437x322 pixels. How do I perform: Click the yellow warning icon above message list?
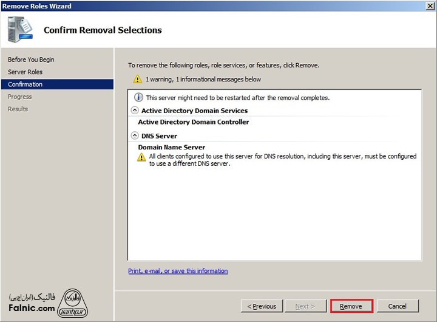[x=138, y=79]
